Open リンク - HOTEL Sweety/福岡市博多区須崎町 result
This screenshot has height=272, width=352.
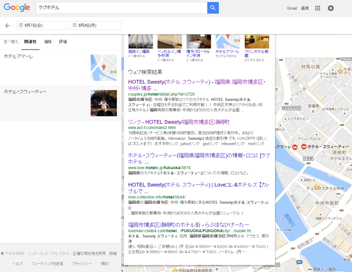(x=179, y=122)
